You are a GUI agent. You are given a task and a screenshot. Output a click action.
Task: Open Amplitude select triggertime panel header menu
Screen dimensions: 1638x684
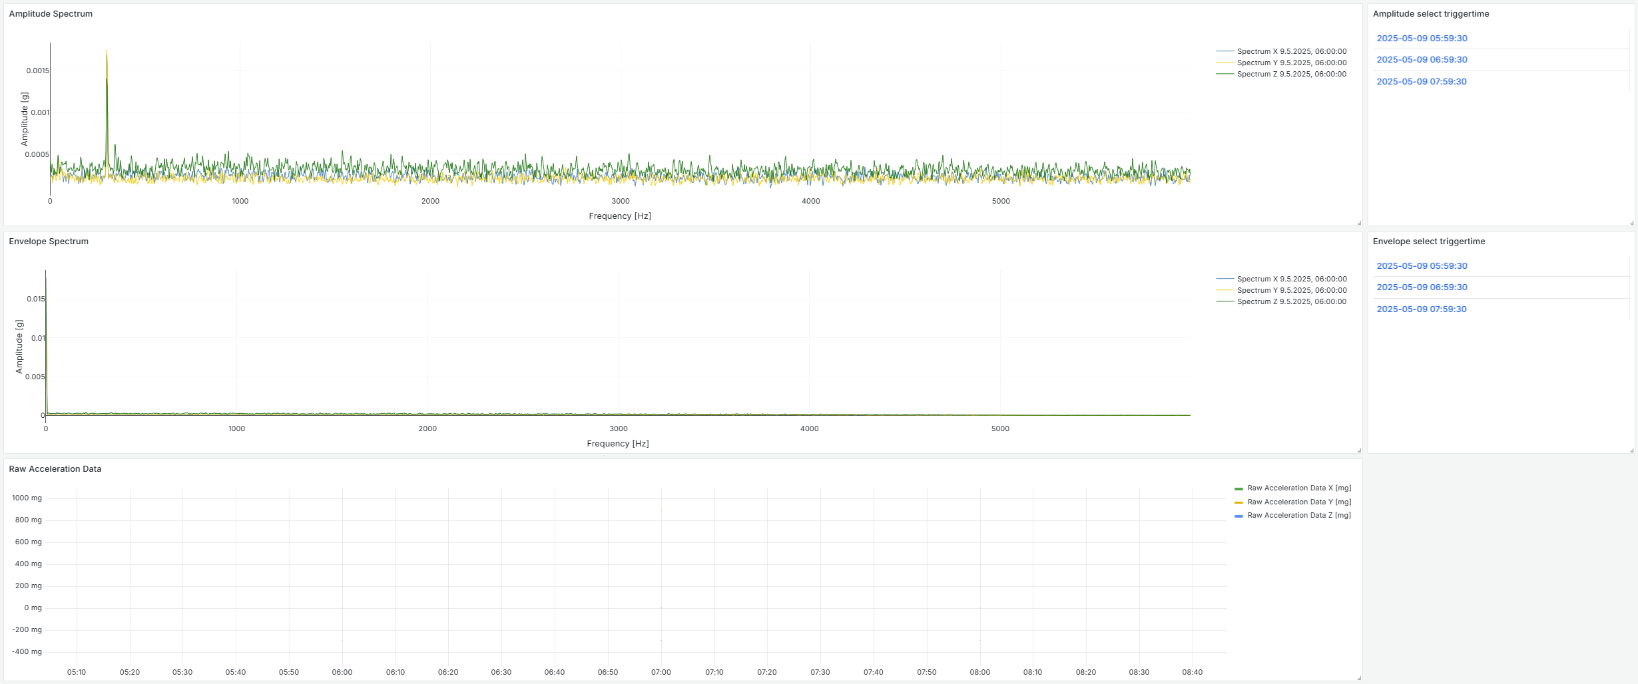pyautogui.click(x=1430, y=14)
